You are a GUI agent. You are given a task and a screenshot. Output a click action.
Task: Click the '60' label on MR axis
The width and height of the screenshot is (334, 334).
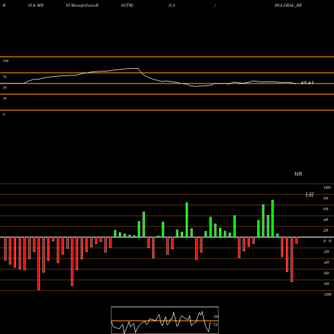pos(326,209)
